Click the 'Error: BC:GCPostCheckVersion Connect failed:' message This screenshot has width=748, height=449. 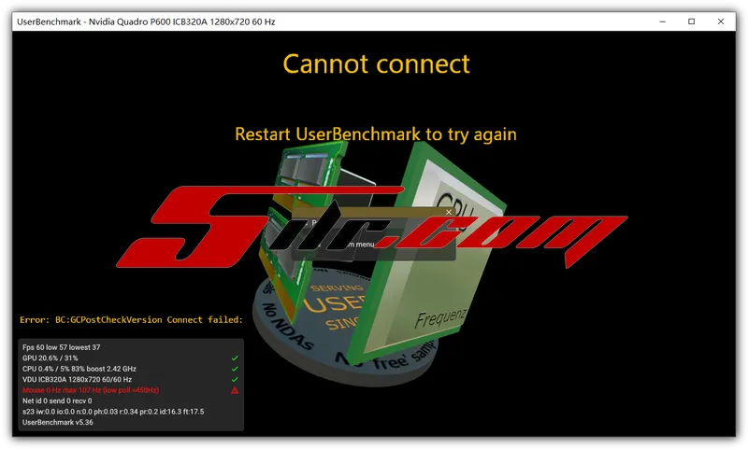pyautogui.click(x=131, y=320)
